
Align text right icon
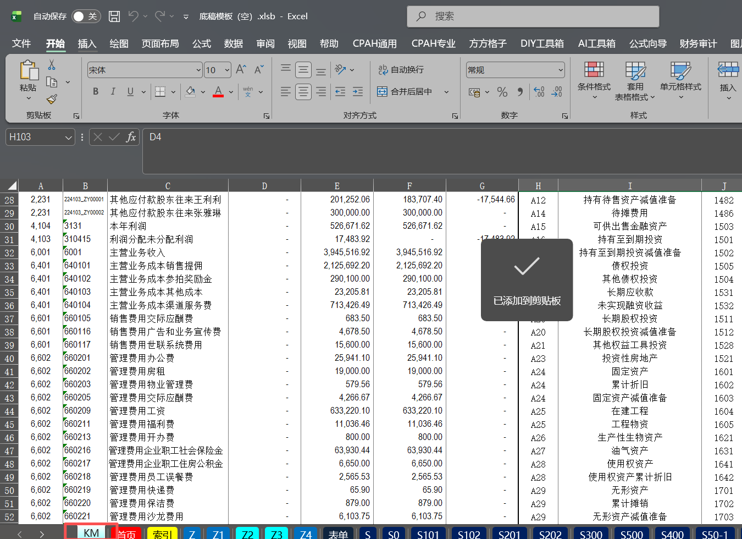321,91
